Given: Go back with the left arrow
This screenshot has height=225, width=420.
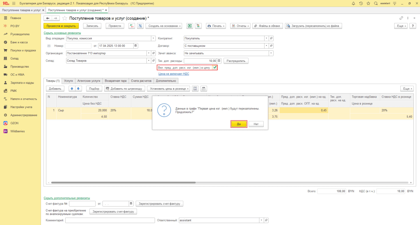Looking at the screenshot, I should pos(48,18).
